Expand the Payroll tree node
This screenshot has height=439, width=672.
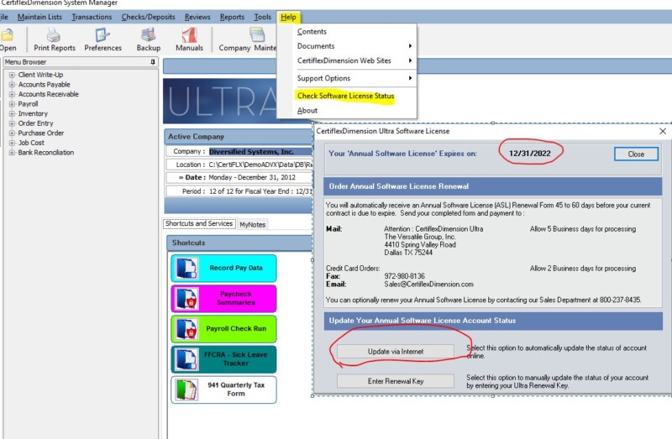pyautogui.click(x=12, y=104)
